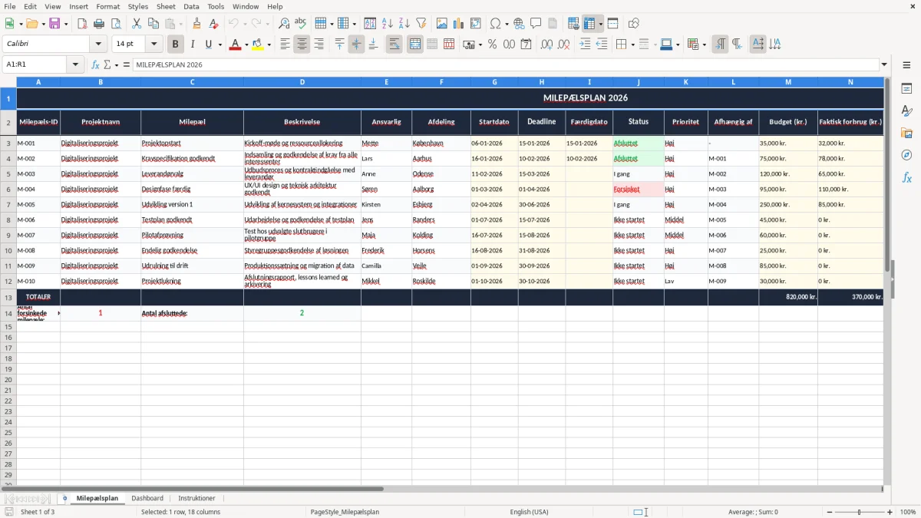Image resolution: width=921 pixels, height=518 pixels.
Task: Expand the formula bar
Action: (884, 65)
